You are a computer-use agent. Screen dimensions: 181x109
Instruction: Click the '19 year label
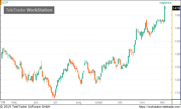(x=3, y=102)
